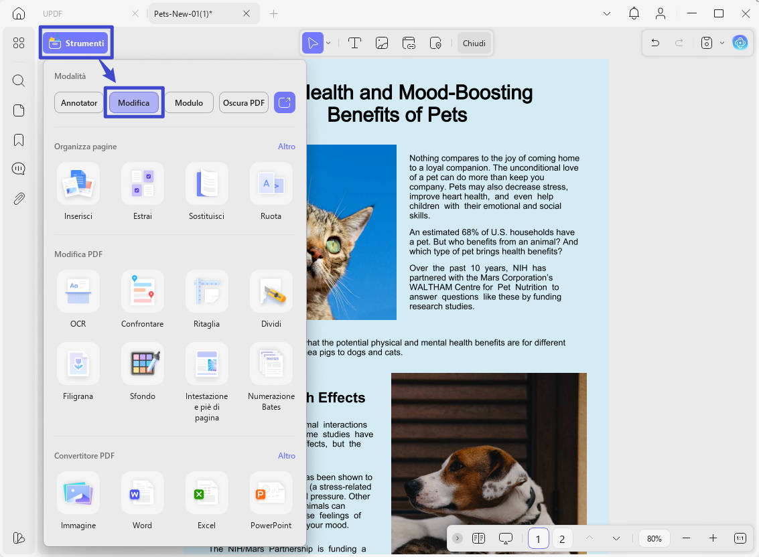Convert PDF to Immagine
Image resolution: width=759 pixels, height=557 pixels.
tap(78, 501)
